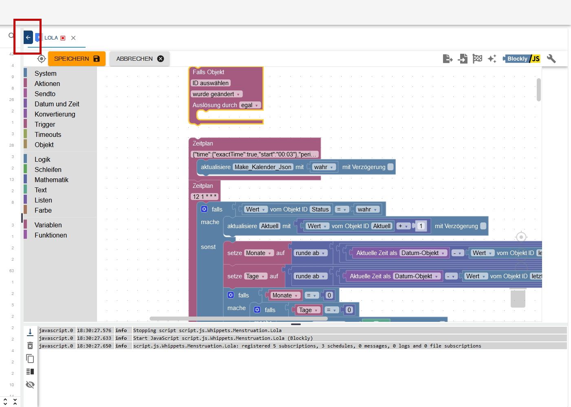The image size is (571, 407).
Task: Hide log with crossed-eye icon
Action: [30, 385]
